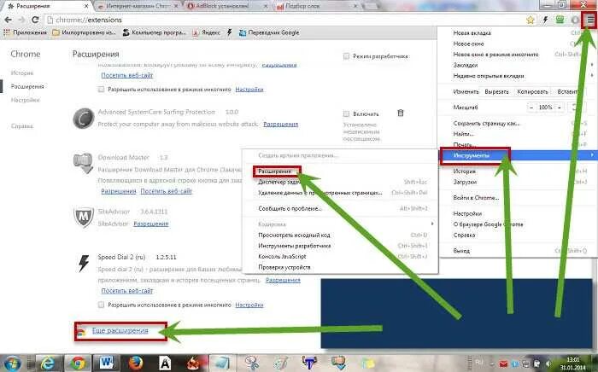The height and width of the screenshot is (372, 598).
Task: Click Google Chrome taskbar icon
Action: click(78, 363)
